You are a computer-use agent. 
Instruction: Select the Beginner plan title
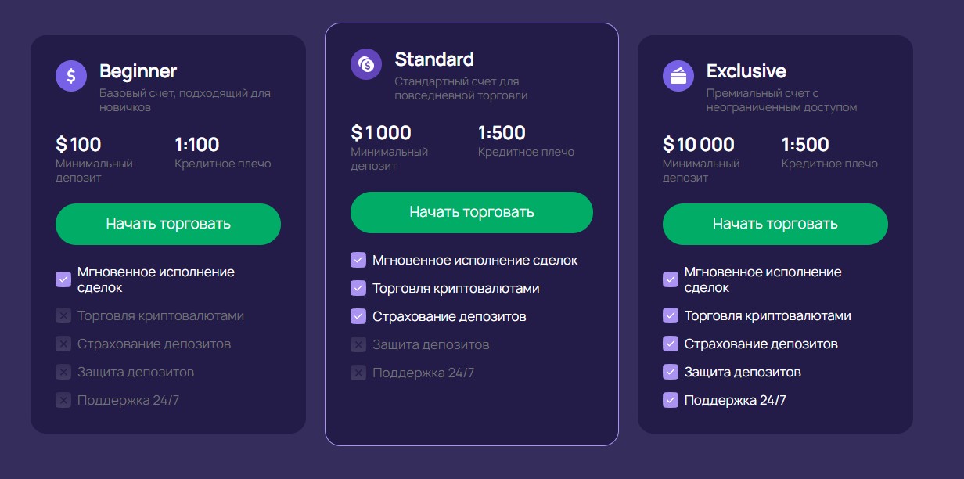[x=138, y=71]
